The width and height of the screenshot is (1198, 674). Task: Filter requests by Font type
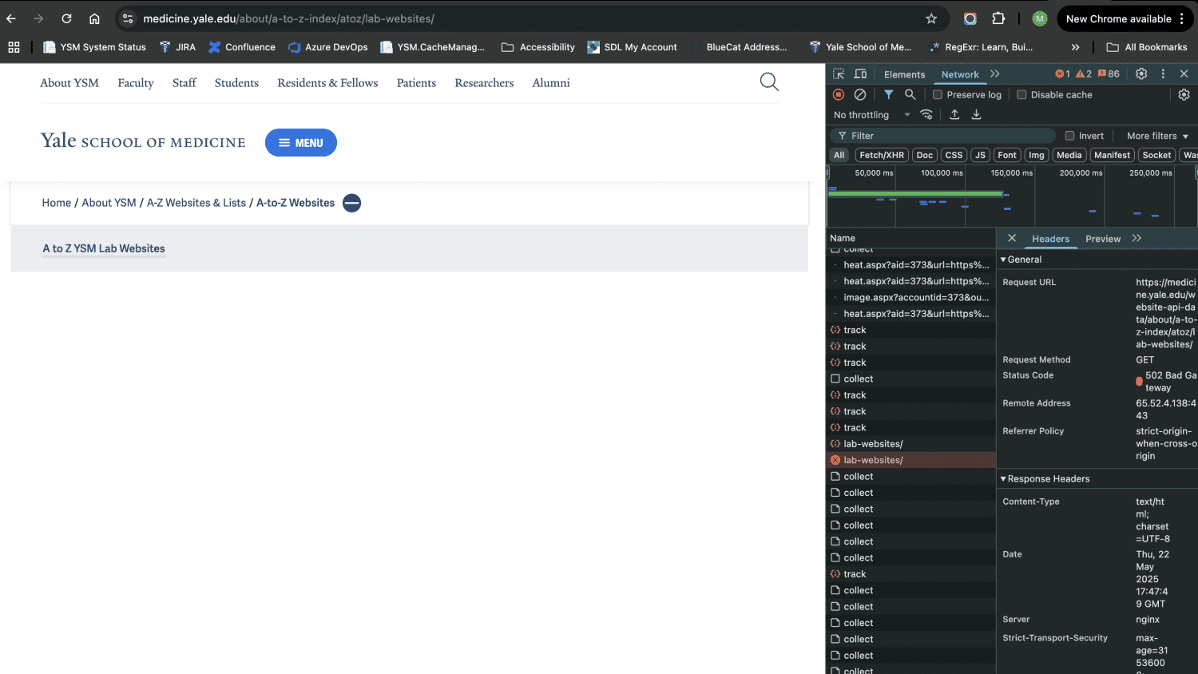[1007, 155]
